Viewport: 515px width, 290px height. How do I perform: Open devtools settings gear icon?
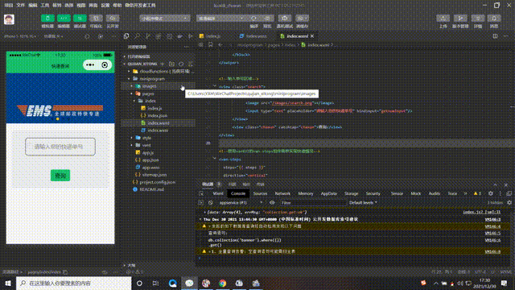(x=491, y=193)
